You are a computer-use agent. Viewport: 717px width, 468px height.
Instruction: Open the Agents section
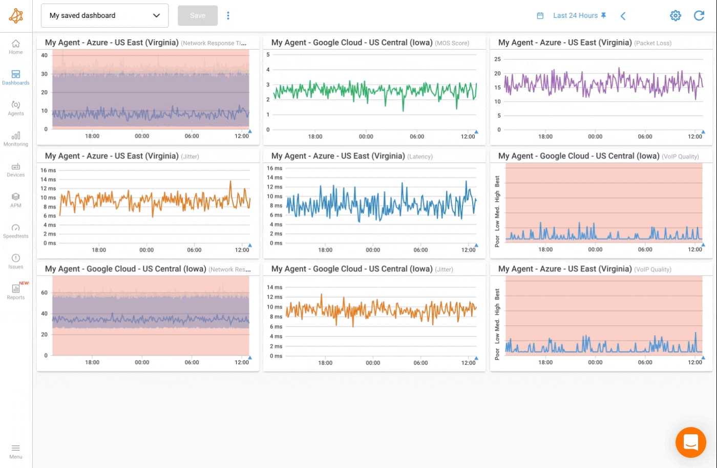pyautogui.click(x=16, y=108)
